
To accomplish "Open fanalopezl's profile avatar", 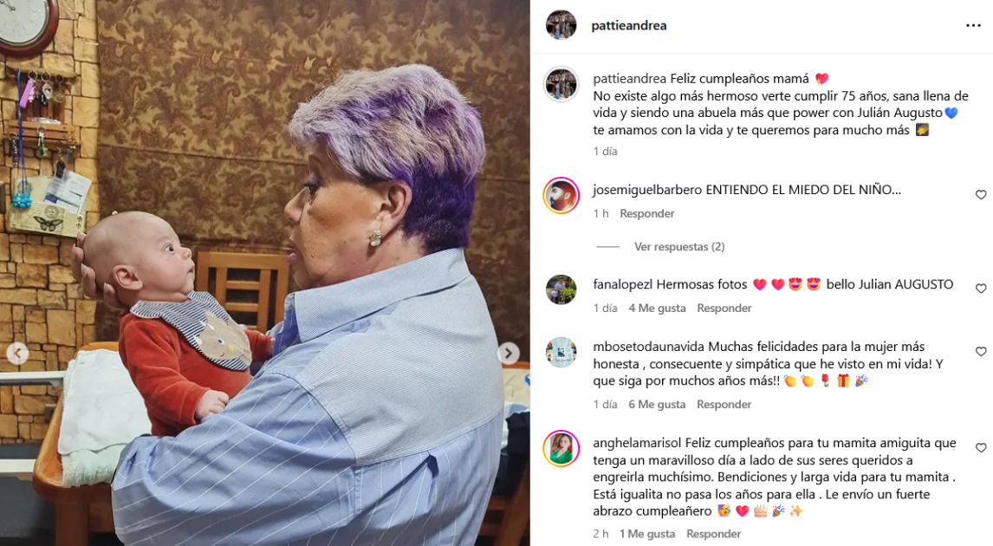I will point(561,290).
